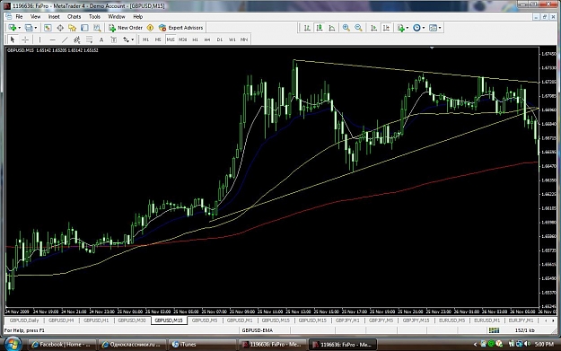561x351 pixels.
Task: Show the Data Window panel
Action: pyautogui.click(x=60, y=28)
